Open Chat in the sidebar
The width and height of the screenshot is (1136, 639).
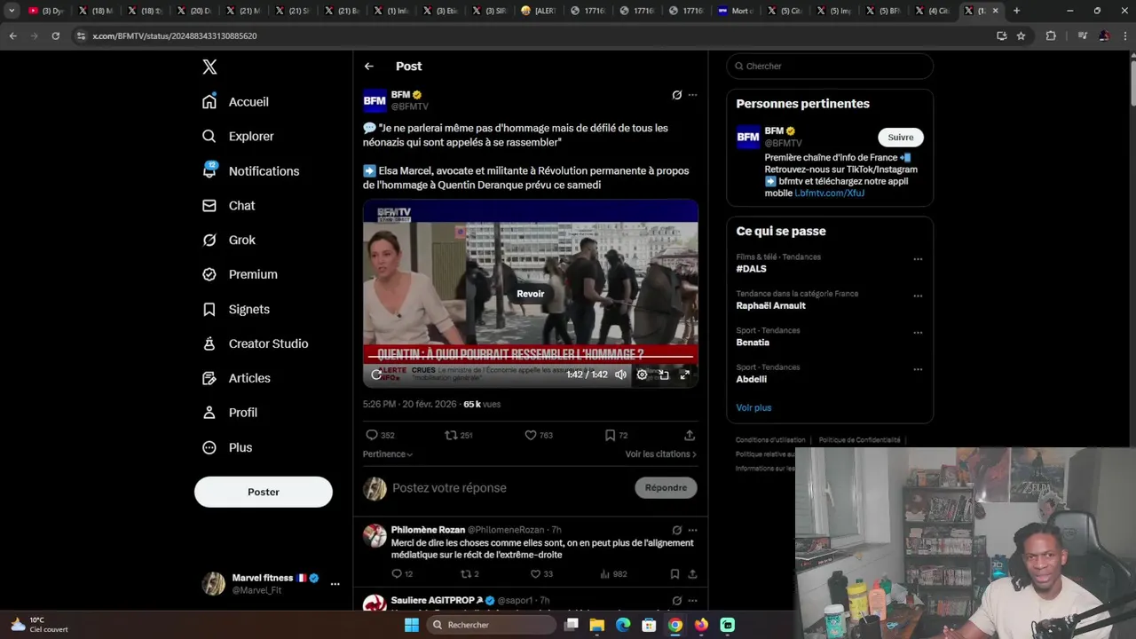pyautogui.click(x=228, y=205)
